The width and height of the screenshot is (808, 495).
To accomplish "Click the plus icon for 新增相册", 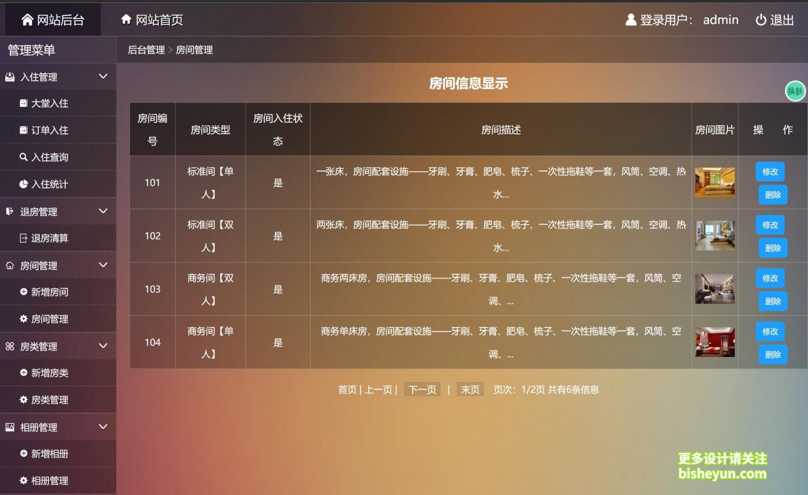I will [x=24, y=453].
